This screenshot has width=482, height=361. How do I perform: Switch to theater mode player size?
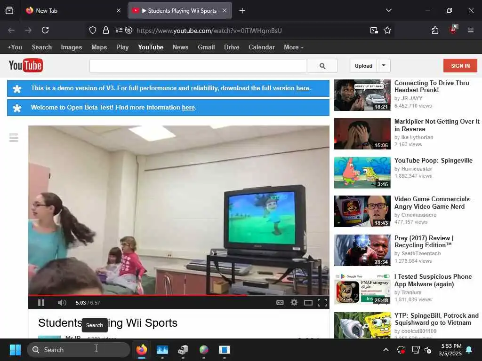click(308, 303)
